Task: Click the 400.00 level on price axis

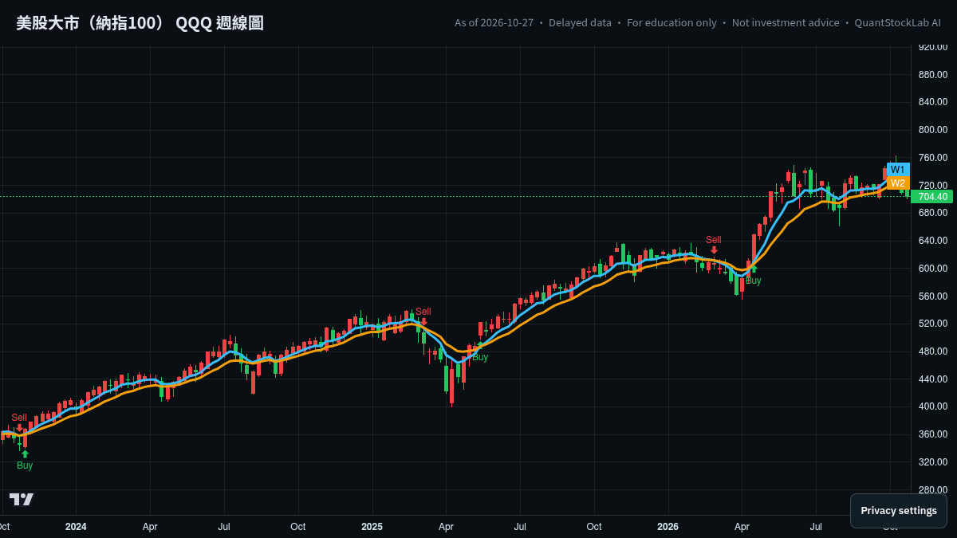Action: click(933, 406)
